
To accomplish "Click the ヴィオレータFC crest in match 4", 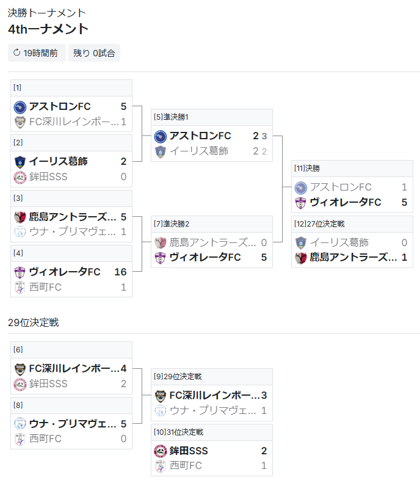I will tap(20, 272).
